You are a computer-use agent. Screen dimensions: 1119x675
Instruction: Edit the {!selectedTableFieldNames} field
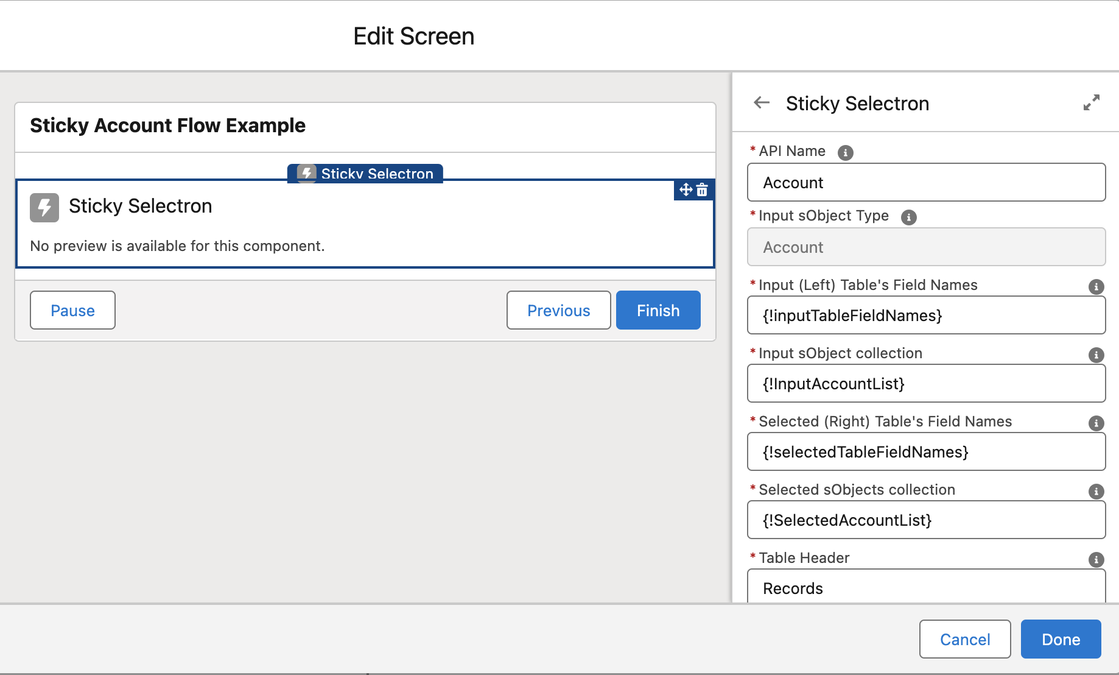pos(926,451)
